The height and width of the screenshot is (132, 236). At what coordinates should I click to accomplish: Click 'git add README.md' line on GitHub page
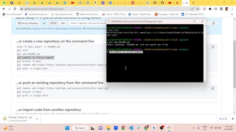coord(28,54)
